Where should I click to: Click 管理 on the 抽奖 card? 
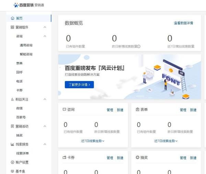tap(183, 158)
